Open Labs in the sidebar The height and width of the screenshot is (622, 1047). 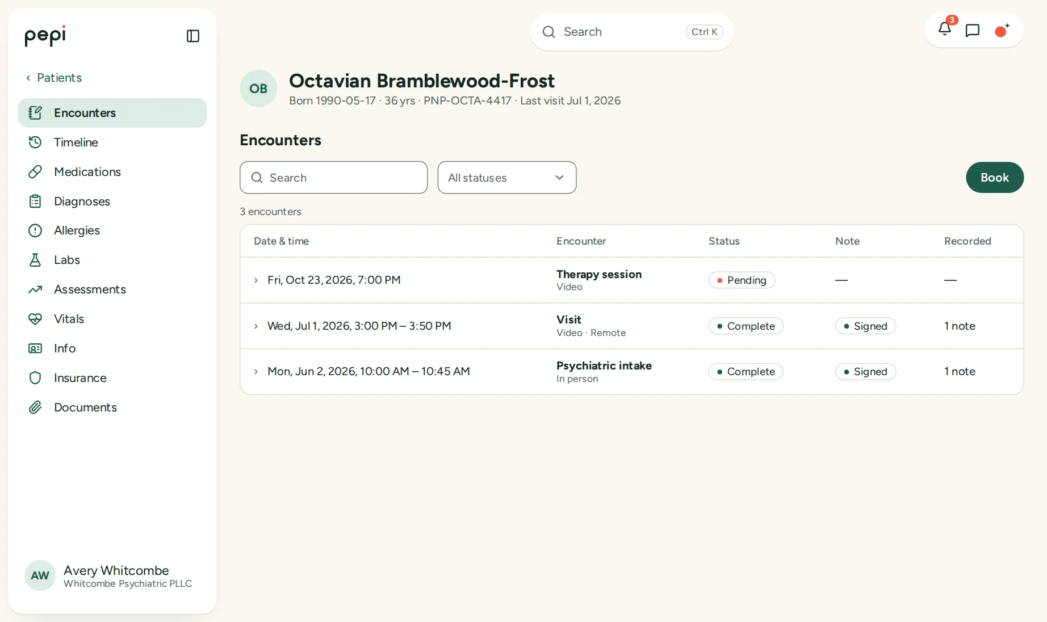click(x=112, y=260)
